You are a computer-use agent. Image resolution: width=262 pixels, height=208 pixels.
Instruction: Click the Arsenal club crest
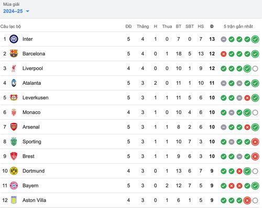[14, 127]
